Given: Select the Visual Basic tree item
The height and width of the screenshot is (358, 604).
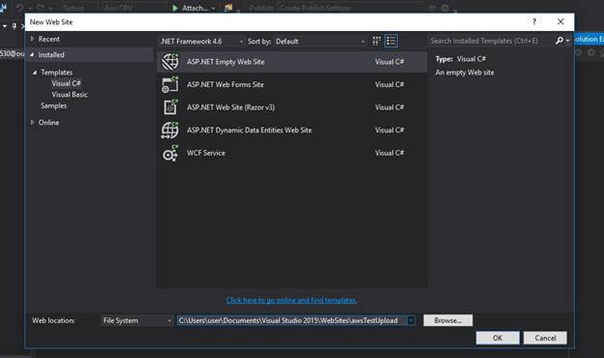Looking at the screenshot, I should [70, 94].
